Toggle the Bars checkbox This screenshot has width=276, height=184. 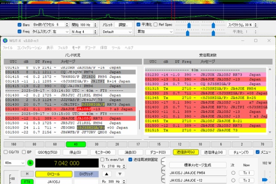coord(20,25)
